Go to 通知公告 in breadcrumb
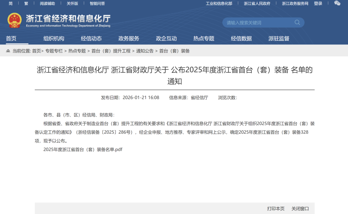 coord(145,51)
